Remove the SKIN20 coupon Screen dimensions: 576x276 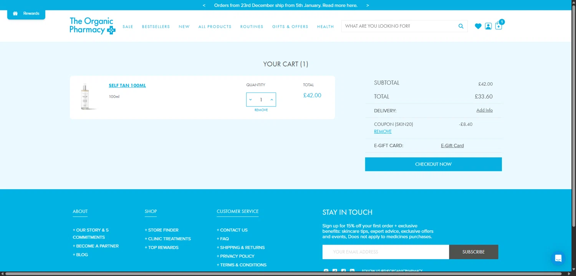click(383, 131)
